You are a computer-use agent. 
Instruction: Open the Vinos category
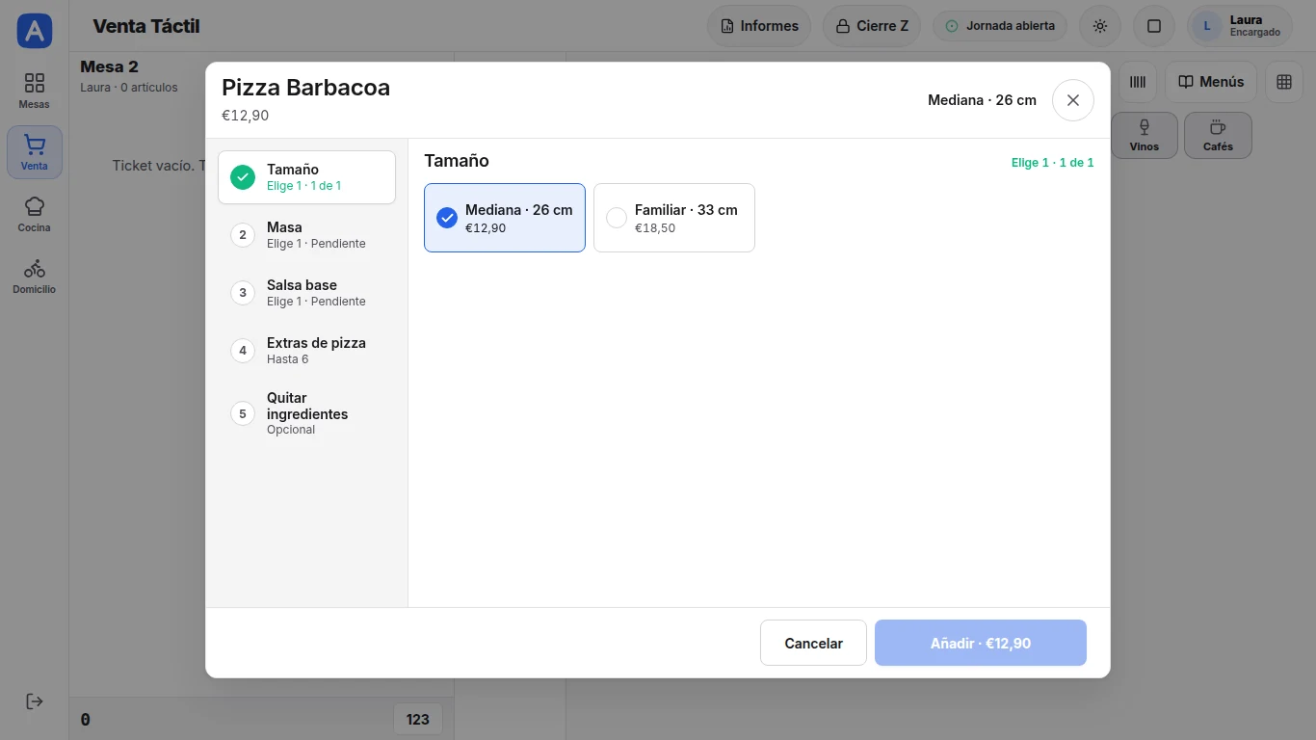(1145, 135)
